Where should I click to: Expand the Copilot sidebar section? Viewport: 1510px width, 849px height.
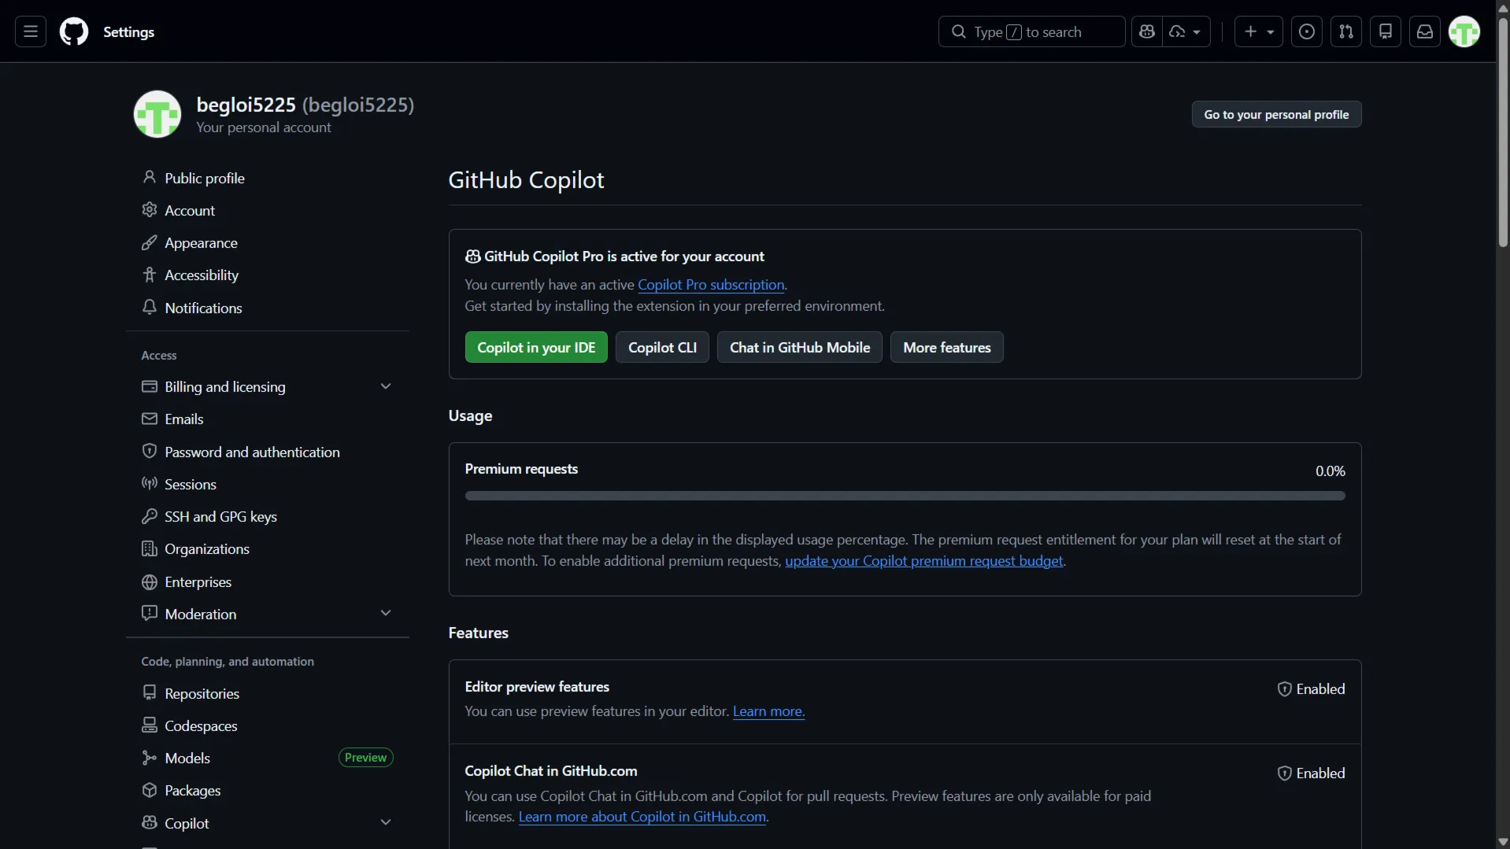click(x=385, y=823)
